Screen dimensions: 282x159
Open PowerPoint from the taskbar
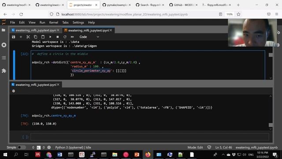[137, 155]
